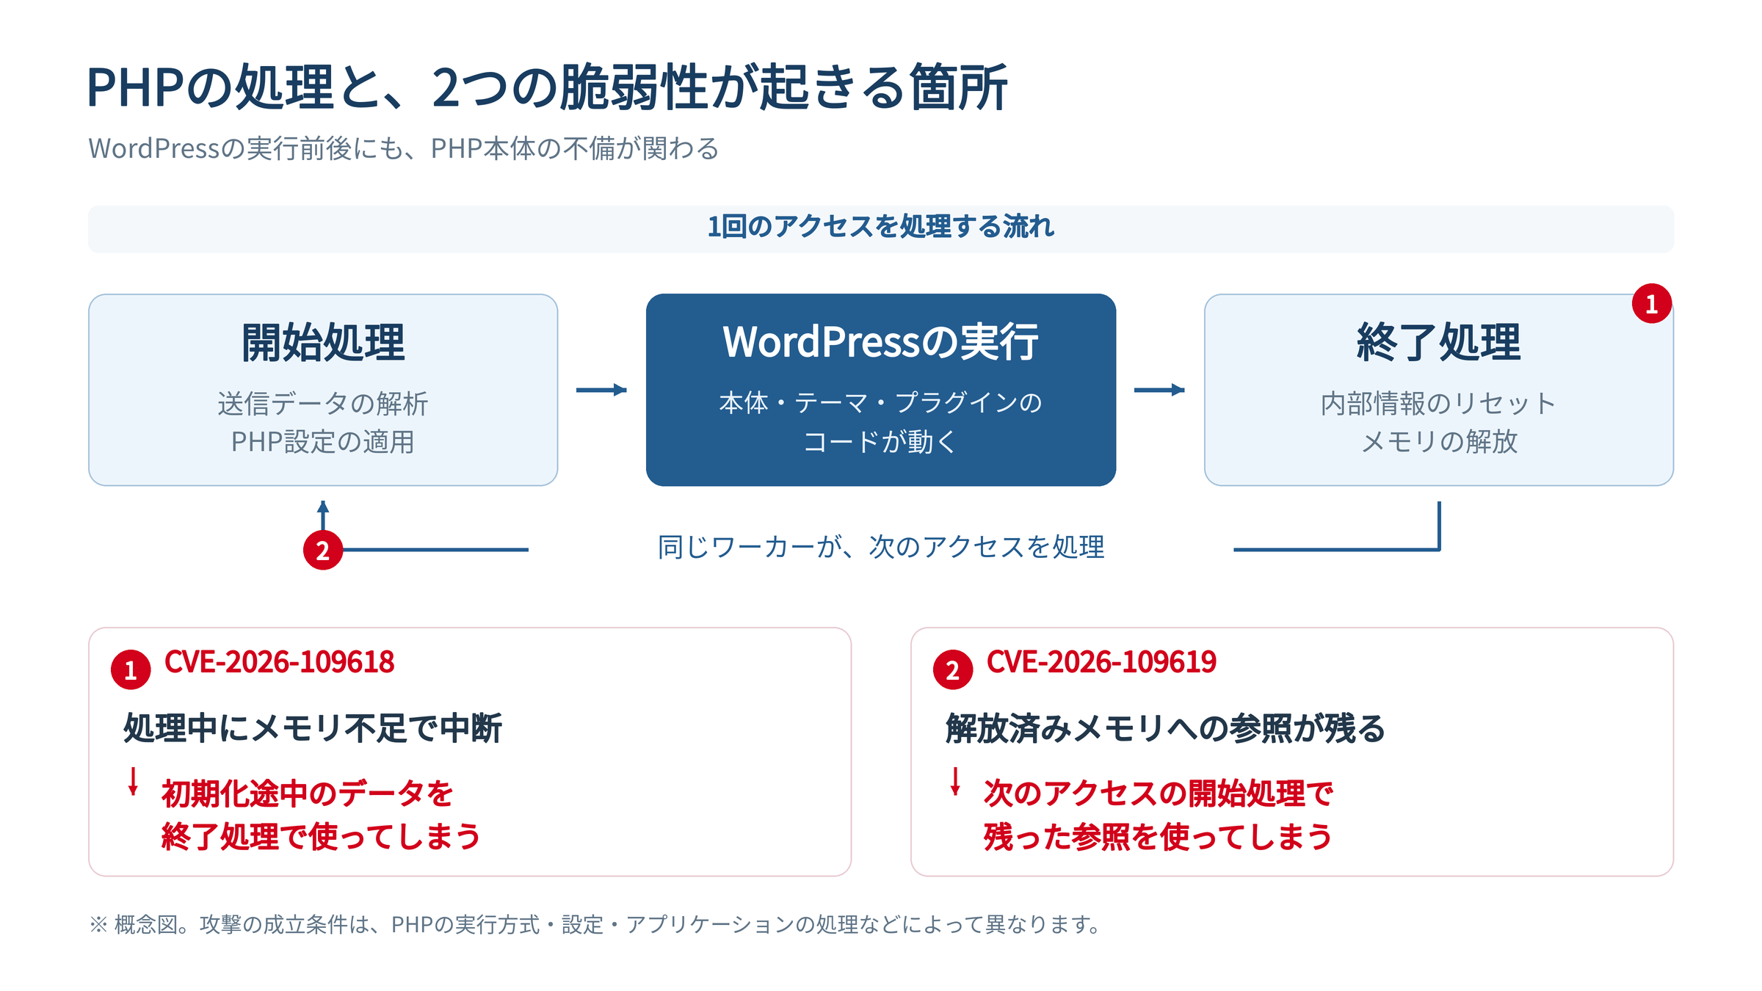Click the heading '開始処理'
Image resolution: width=1762 pixels, height=991 pixels.
[323, 342]
